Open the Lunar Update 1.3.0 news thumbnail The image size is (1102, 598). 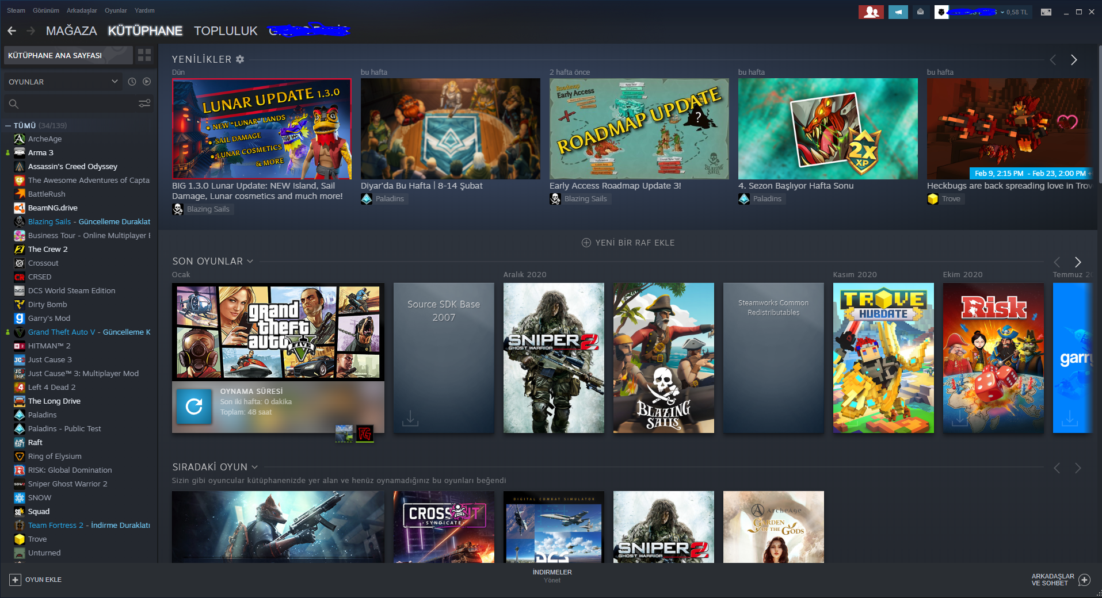pos(262,129)
